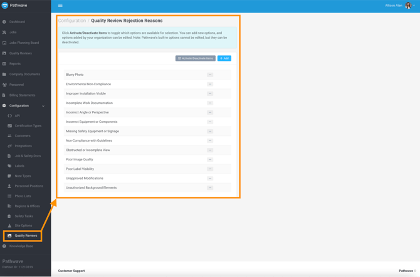The image size is (420, 277).
Task: Open options menu for Poor Image Quality
Action: pyautogui.click(x=210, y=159)
